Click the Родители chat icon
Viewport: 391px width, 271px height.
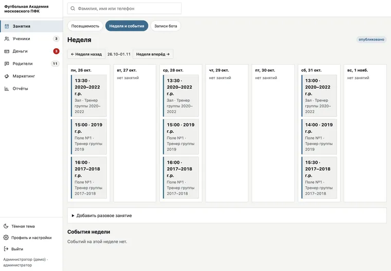tap(7, 64)
